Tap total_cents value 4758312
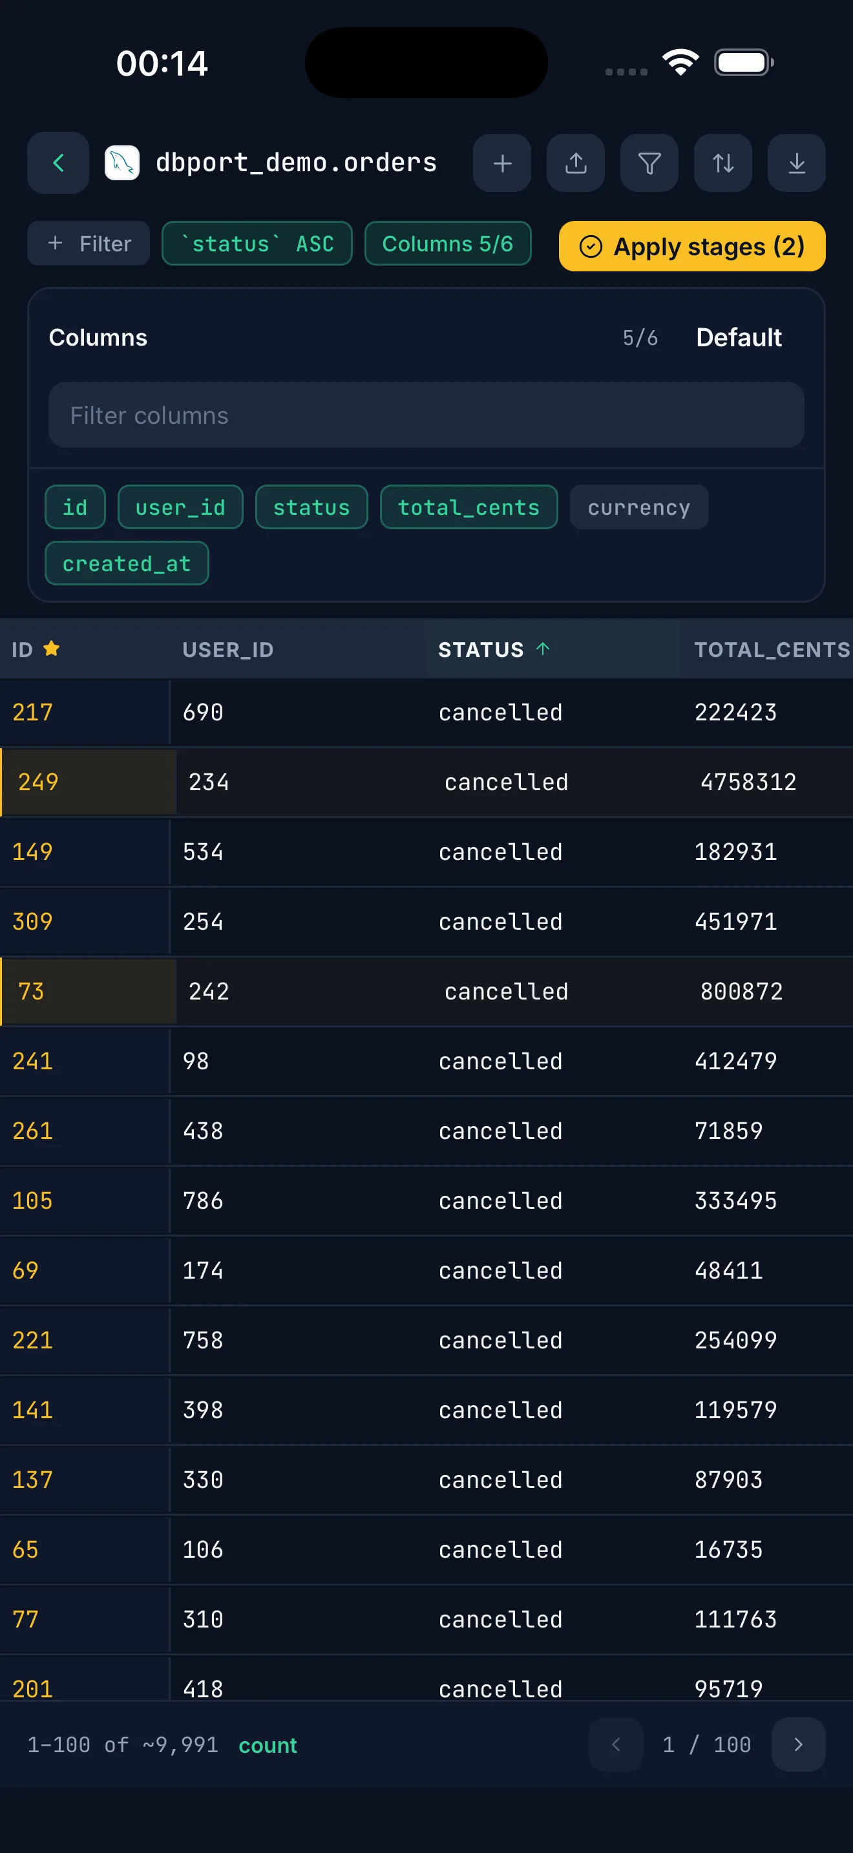 pyautogui.click(x=749, y=782)
